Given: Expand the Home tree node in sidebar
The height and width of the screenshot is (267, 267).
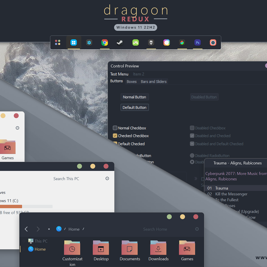Looking at the screenshot, I should click(24, 249).
